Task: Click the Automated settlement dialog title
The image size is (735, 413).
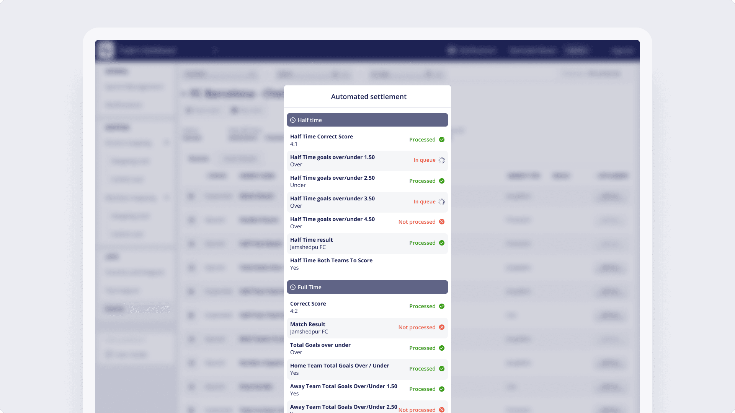Action: 369,97
